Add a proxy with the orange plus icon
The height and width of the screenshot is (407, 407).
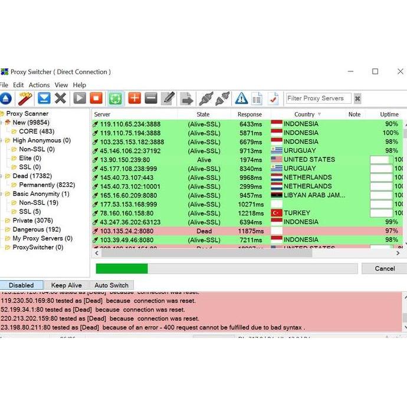point(134,99)
